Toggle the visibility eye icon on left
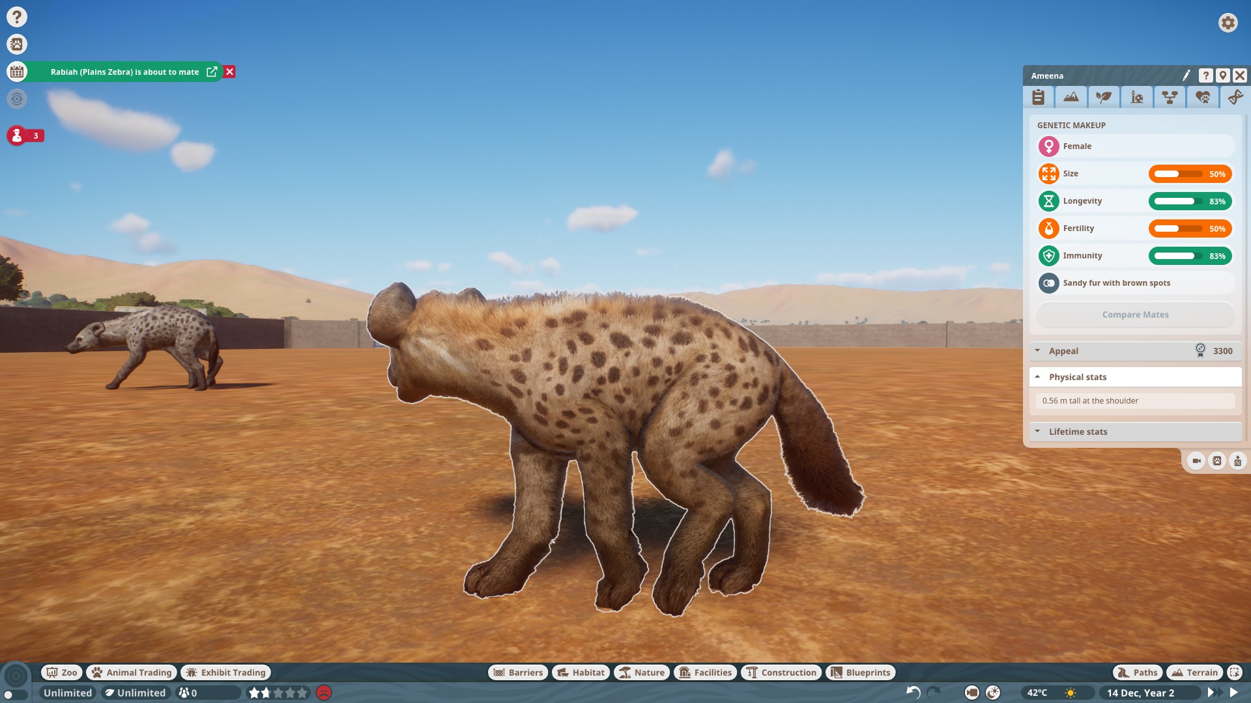1251x703 pixels. pos(17,99)
